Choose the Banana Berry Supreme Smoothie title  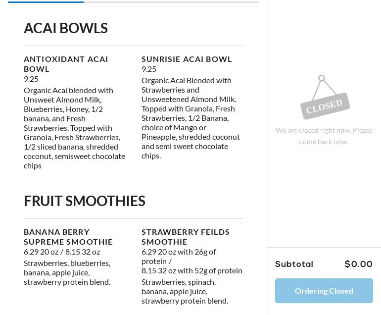pyautogui.click(x=68, y=237)
